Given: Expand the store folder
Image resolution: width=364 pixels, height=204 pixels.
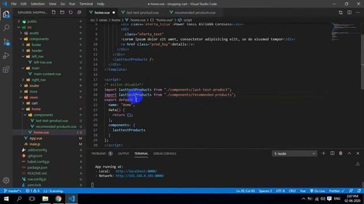Looking at the screenshot, I should point(34,92).
